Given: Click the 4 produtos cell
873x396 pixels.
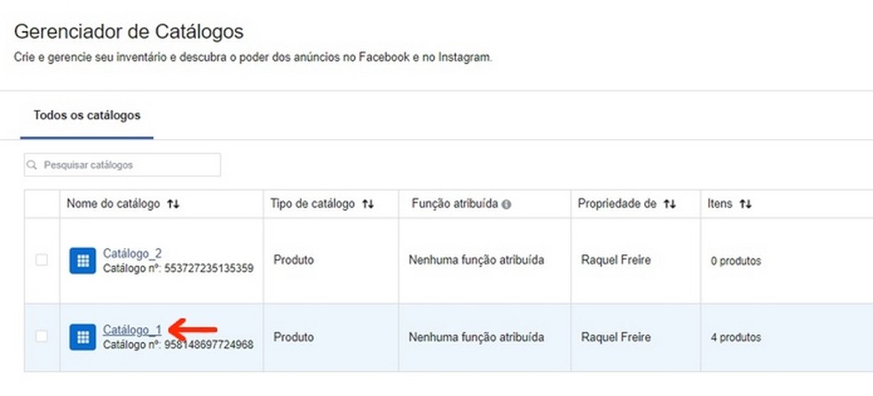Looking at the screenshot, I should coord(735,338).
